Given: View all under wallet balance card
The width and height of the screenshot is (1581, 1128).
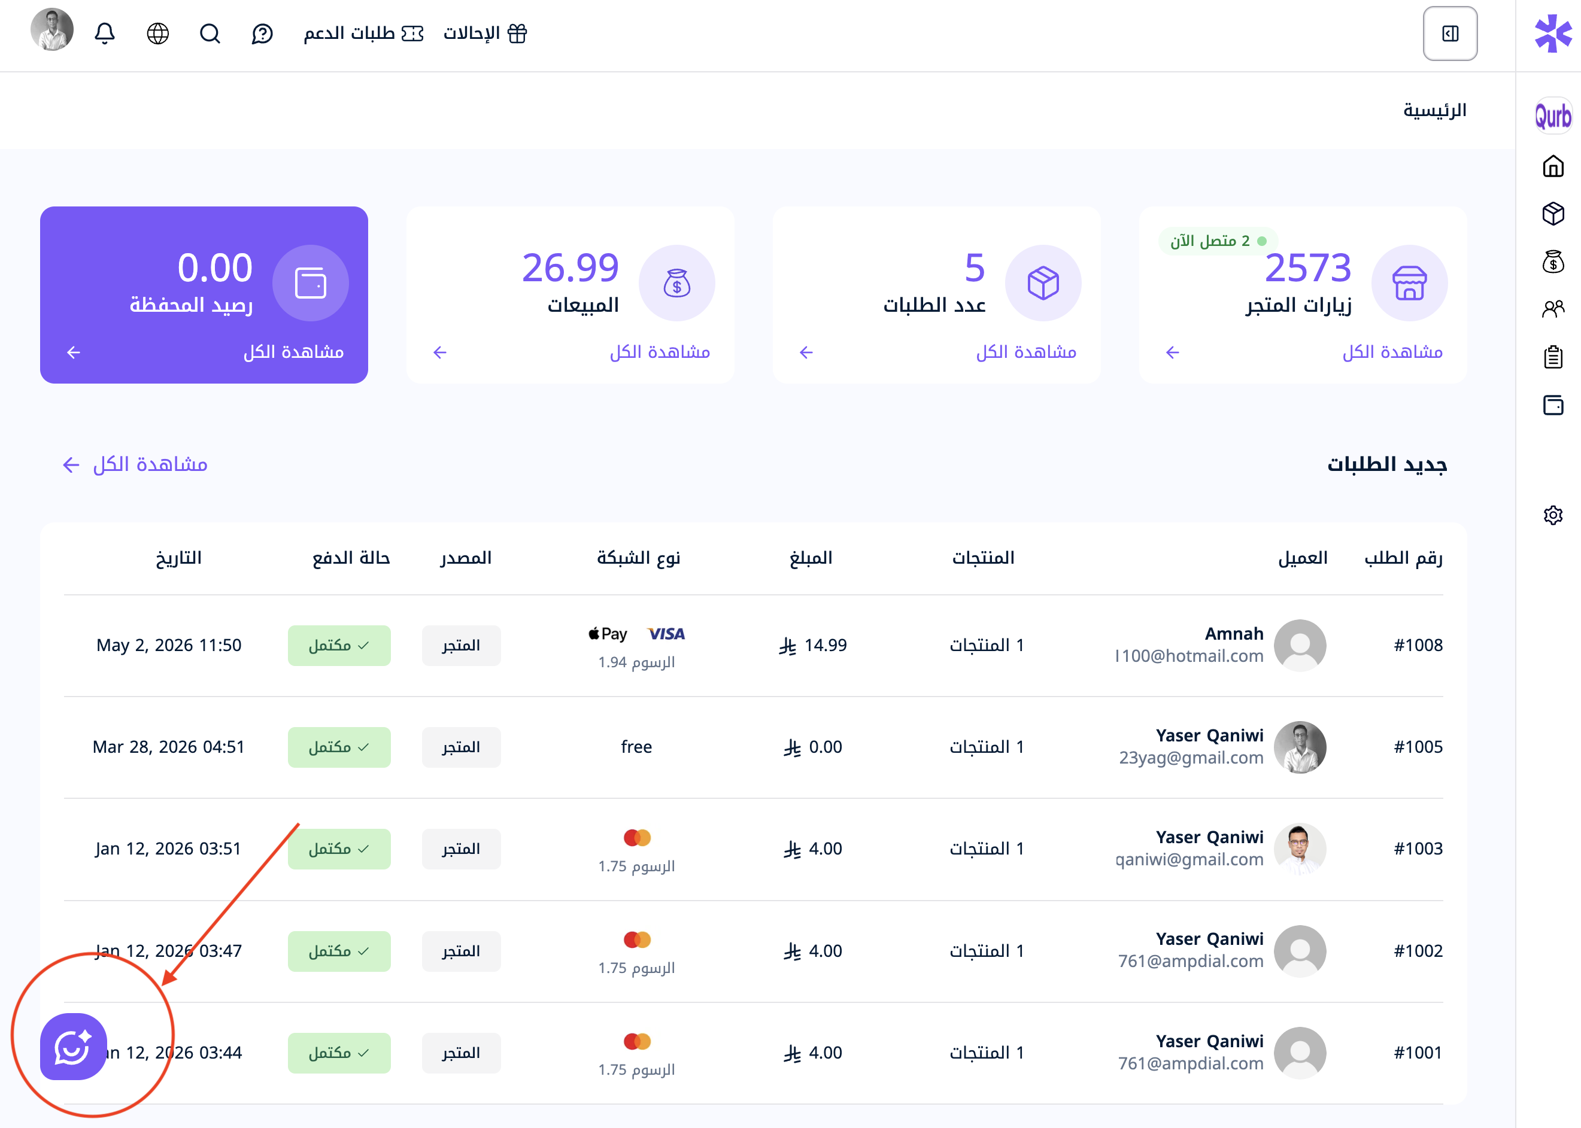Looking at the screenshot, I should point(293,352).
